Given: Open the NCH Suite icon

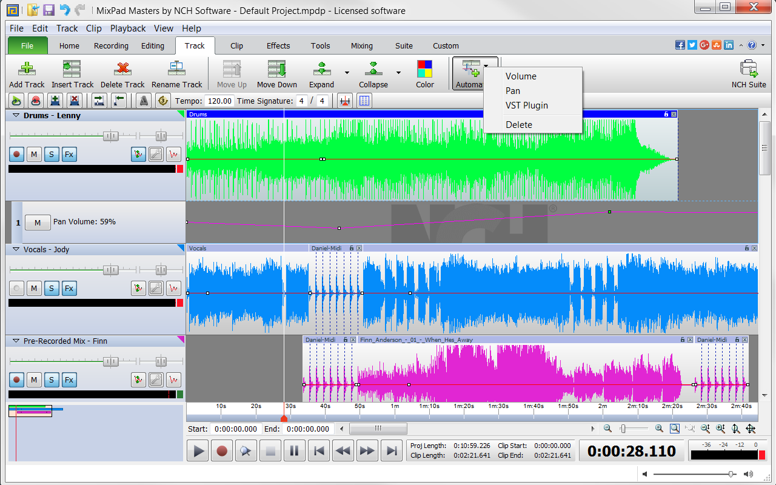Looking at the screenshot, I should tap(749, 73).
